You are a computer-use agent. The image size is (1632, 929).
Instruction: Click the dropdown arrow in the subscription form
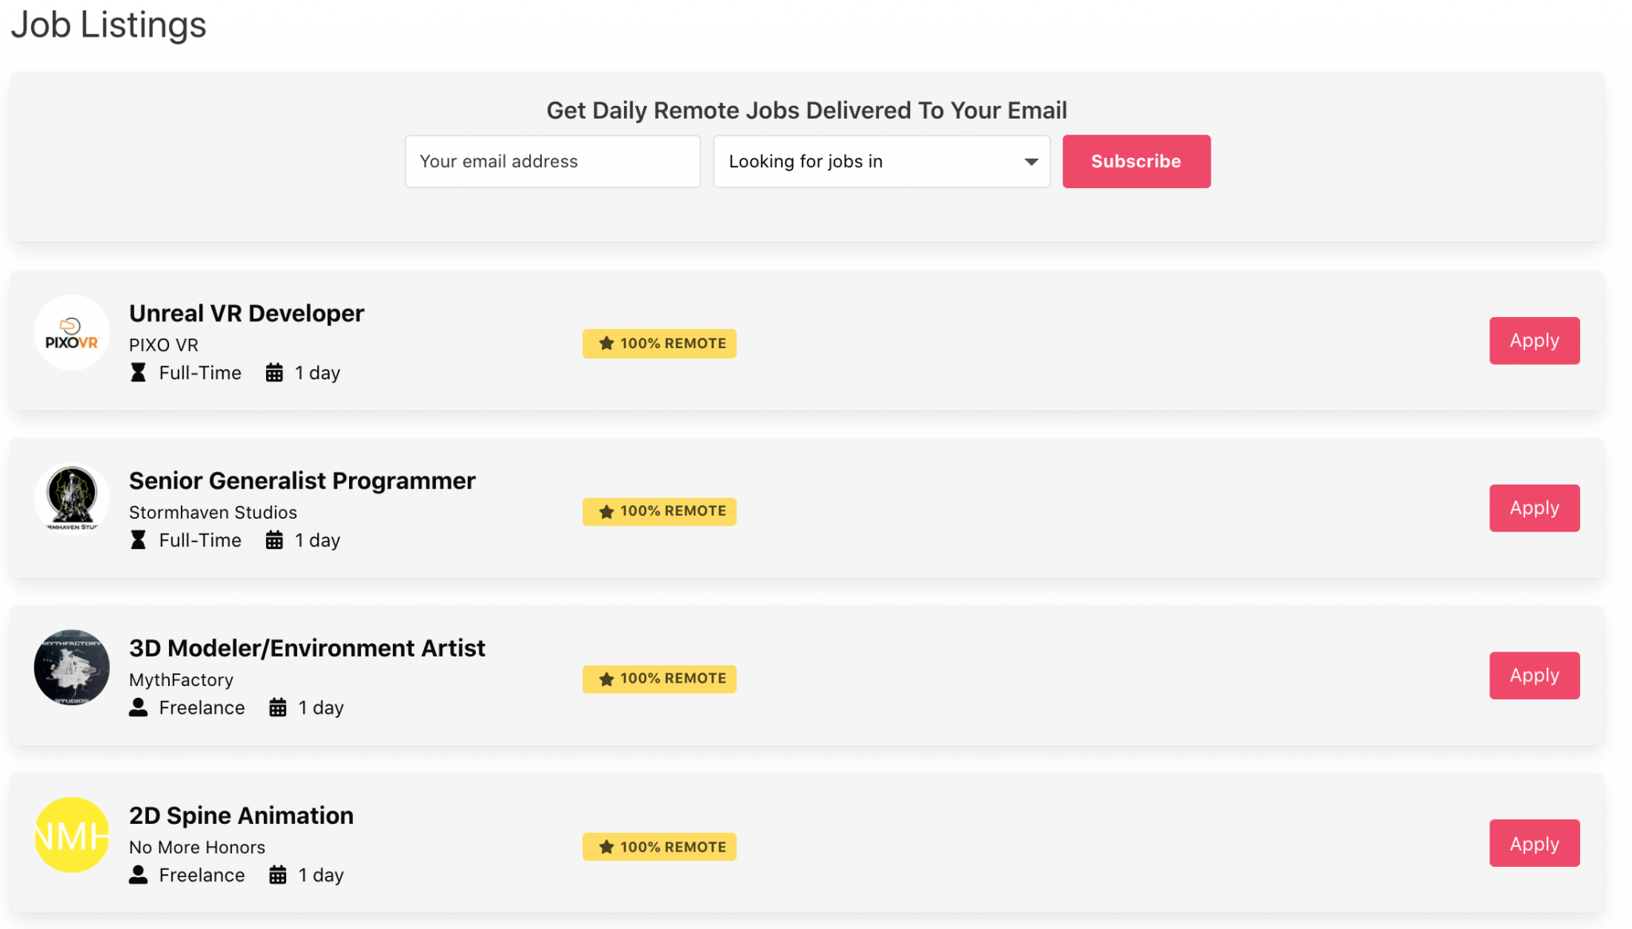tap(1029, 161)
